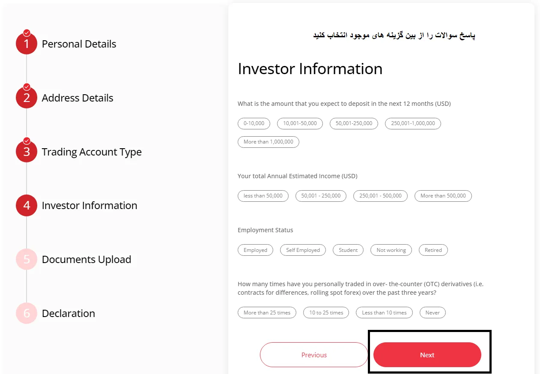
Task: Open the Declaration step label
Action: [x=68, y=313]
